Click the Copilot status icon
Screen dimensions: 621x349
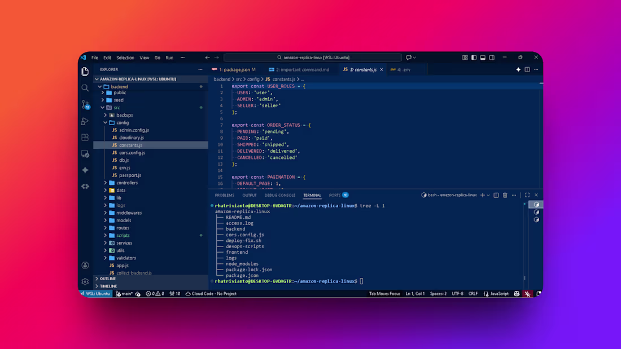(x=517, y=294)
